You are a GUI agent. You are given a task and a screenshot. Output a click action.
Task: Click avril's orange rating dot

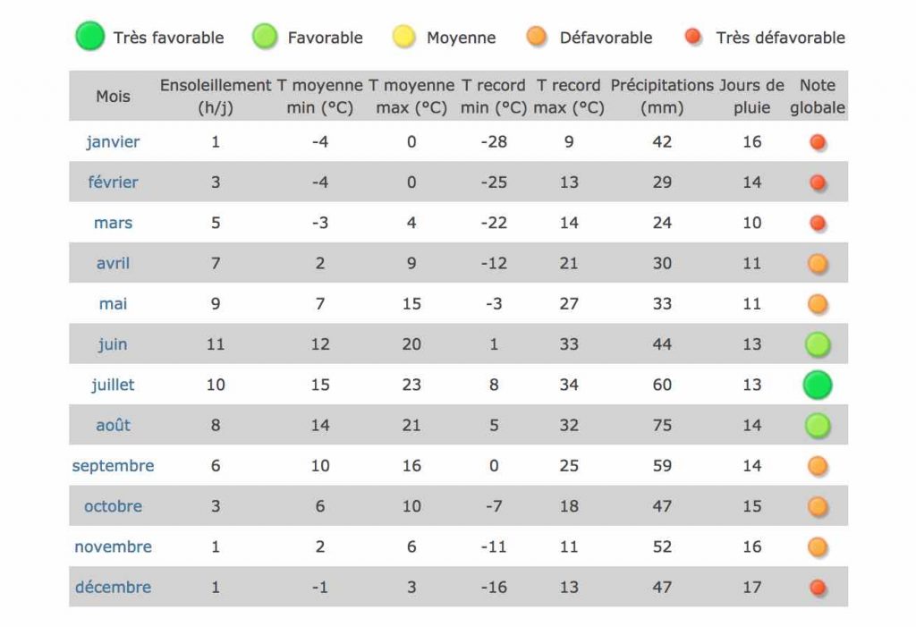818,263
